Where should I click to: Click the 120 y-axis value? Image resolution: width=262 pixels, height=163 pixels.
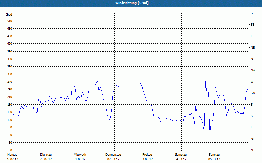(10, 120)
